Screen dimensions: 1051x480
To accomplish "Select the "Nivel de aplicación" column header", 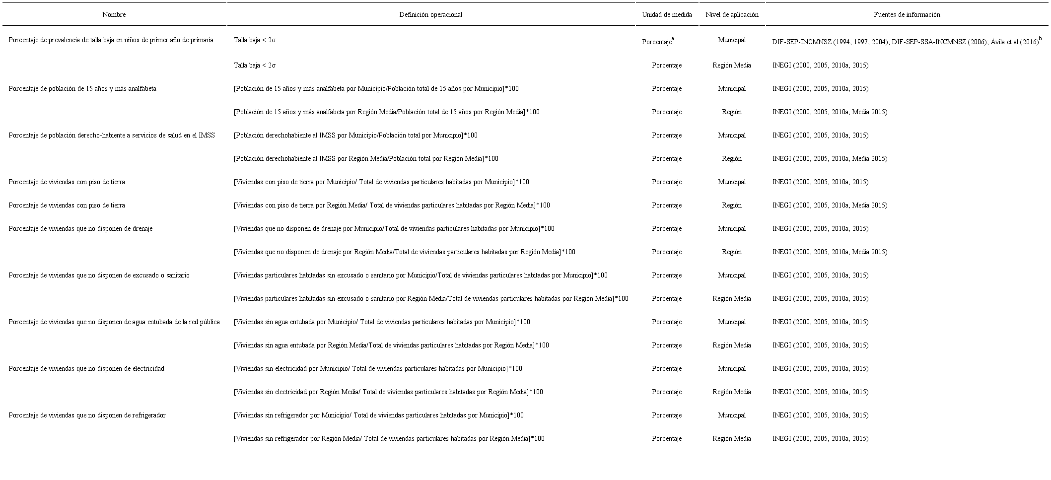I will coord(732,15).
